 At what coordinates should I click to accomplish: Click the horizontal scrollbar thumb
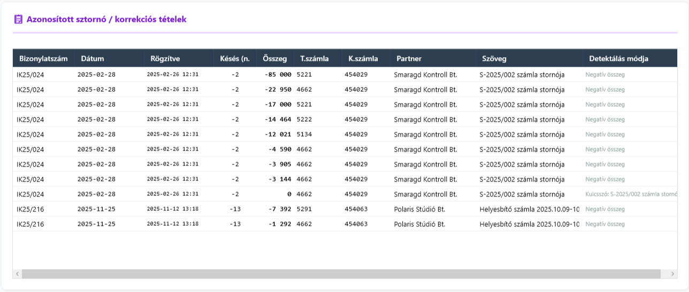click(x=342, y=274)
